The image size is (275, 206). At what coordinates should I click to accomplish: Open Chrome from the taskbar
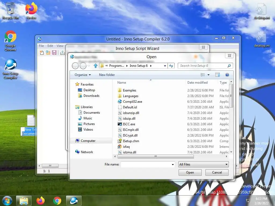pos(57,201)
